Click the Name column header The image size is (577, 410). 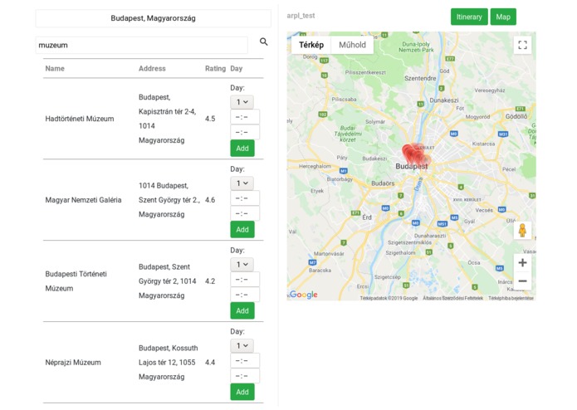pos(55,68)
